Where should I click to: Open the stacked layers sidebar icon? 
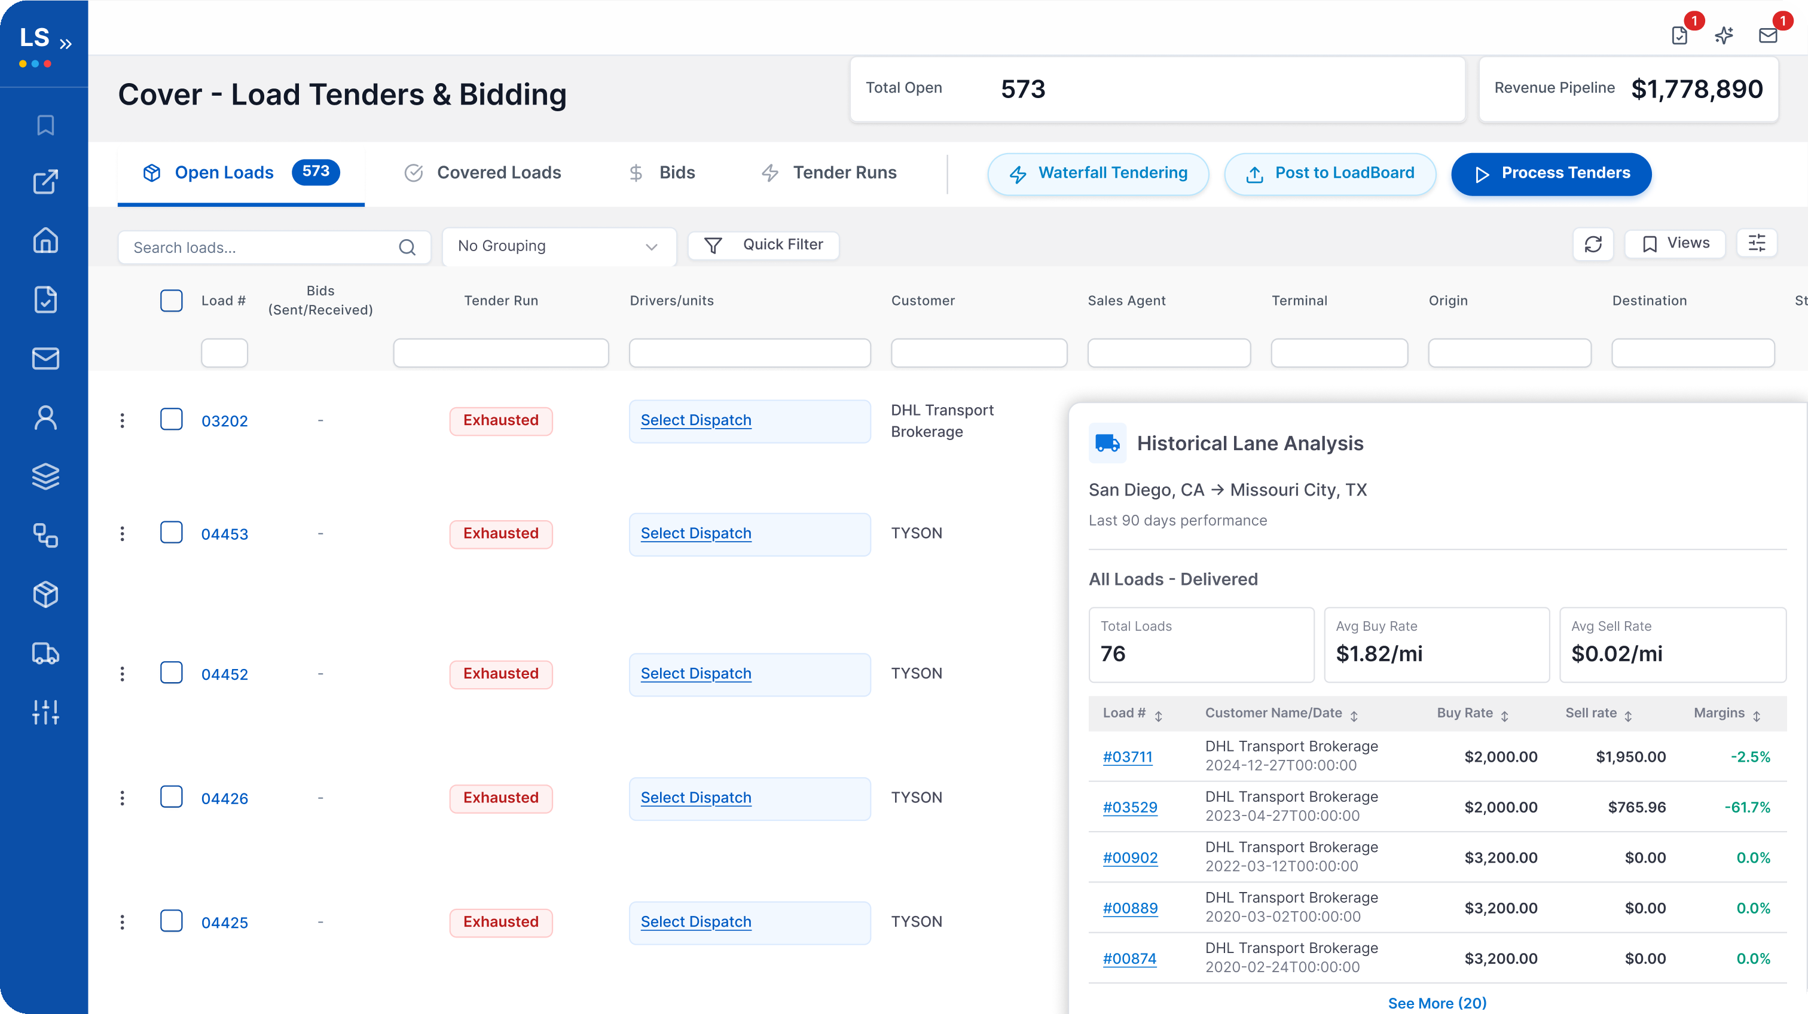tap(45, 477)
